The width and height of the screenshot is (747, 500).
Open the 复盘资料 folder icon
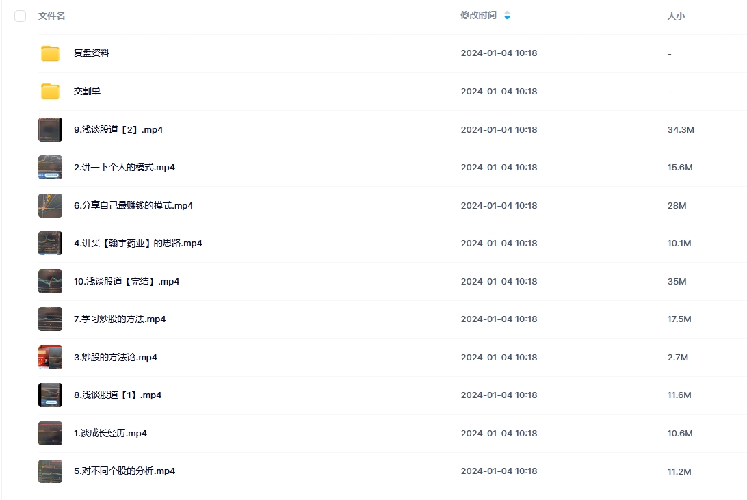(50, 53)
